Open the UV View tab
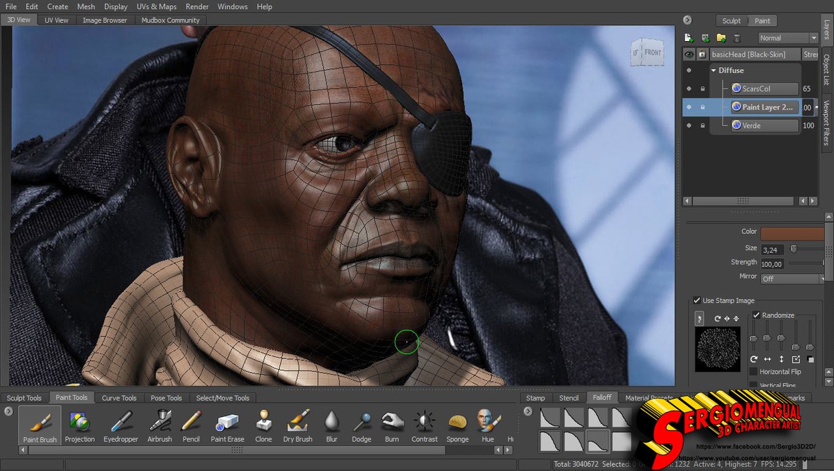 56,20
